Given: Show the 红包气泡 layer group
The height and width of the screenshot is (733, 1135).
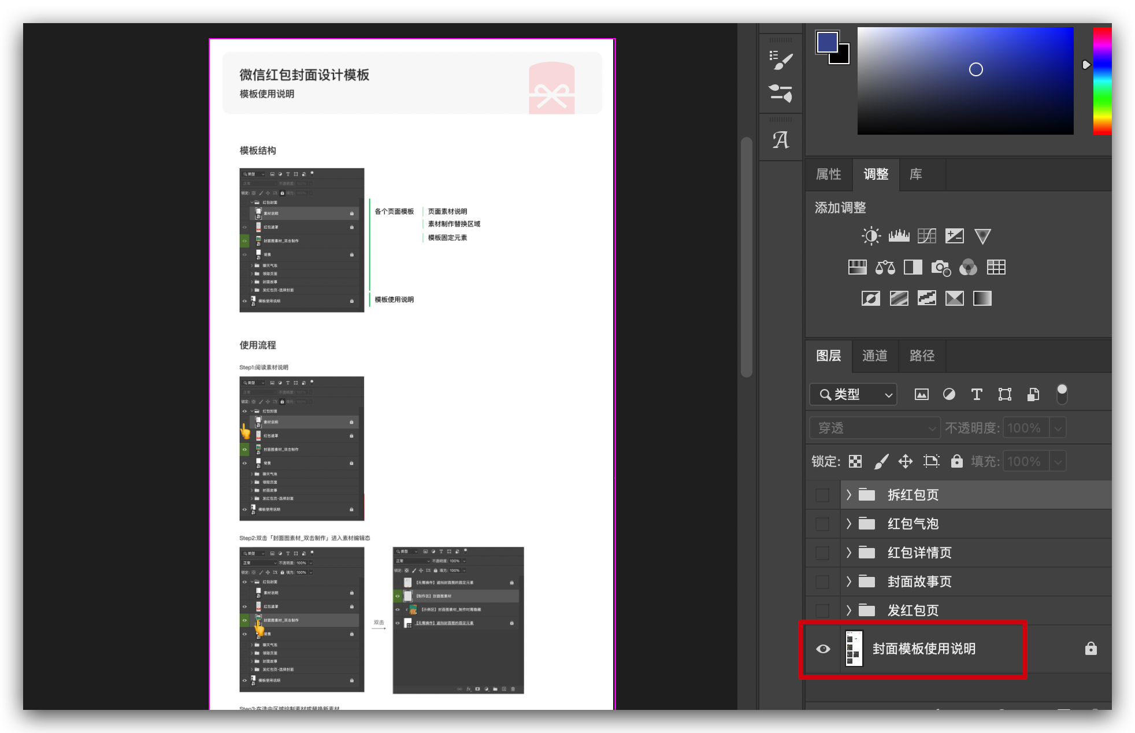Looking at the screenshot, I should (x=822, y=524).
